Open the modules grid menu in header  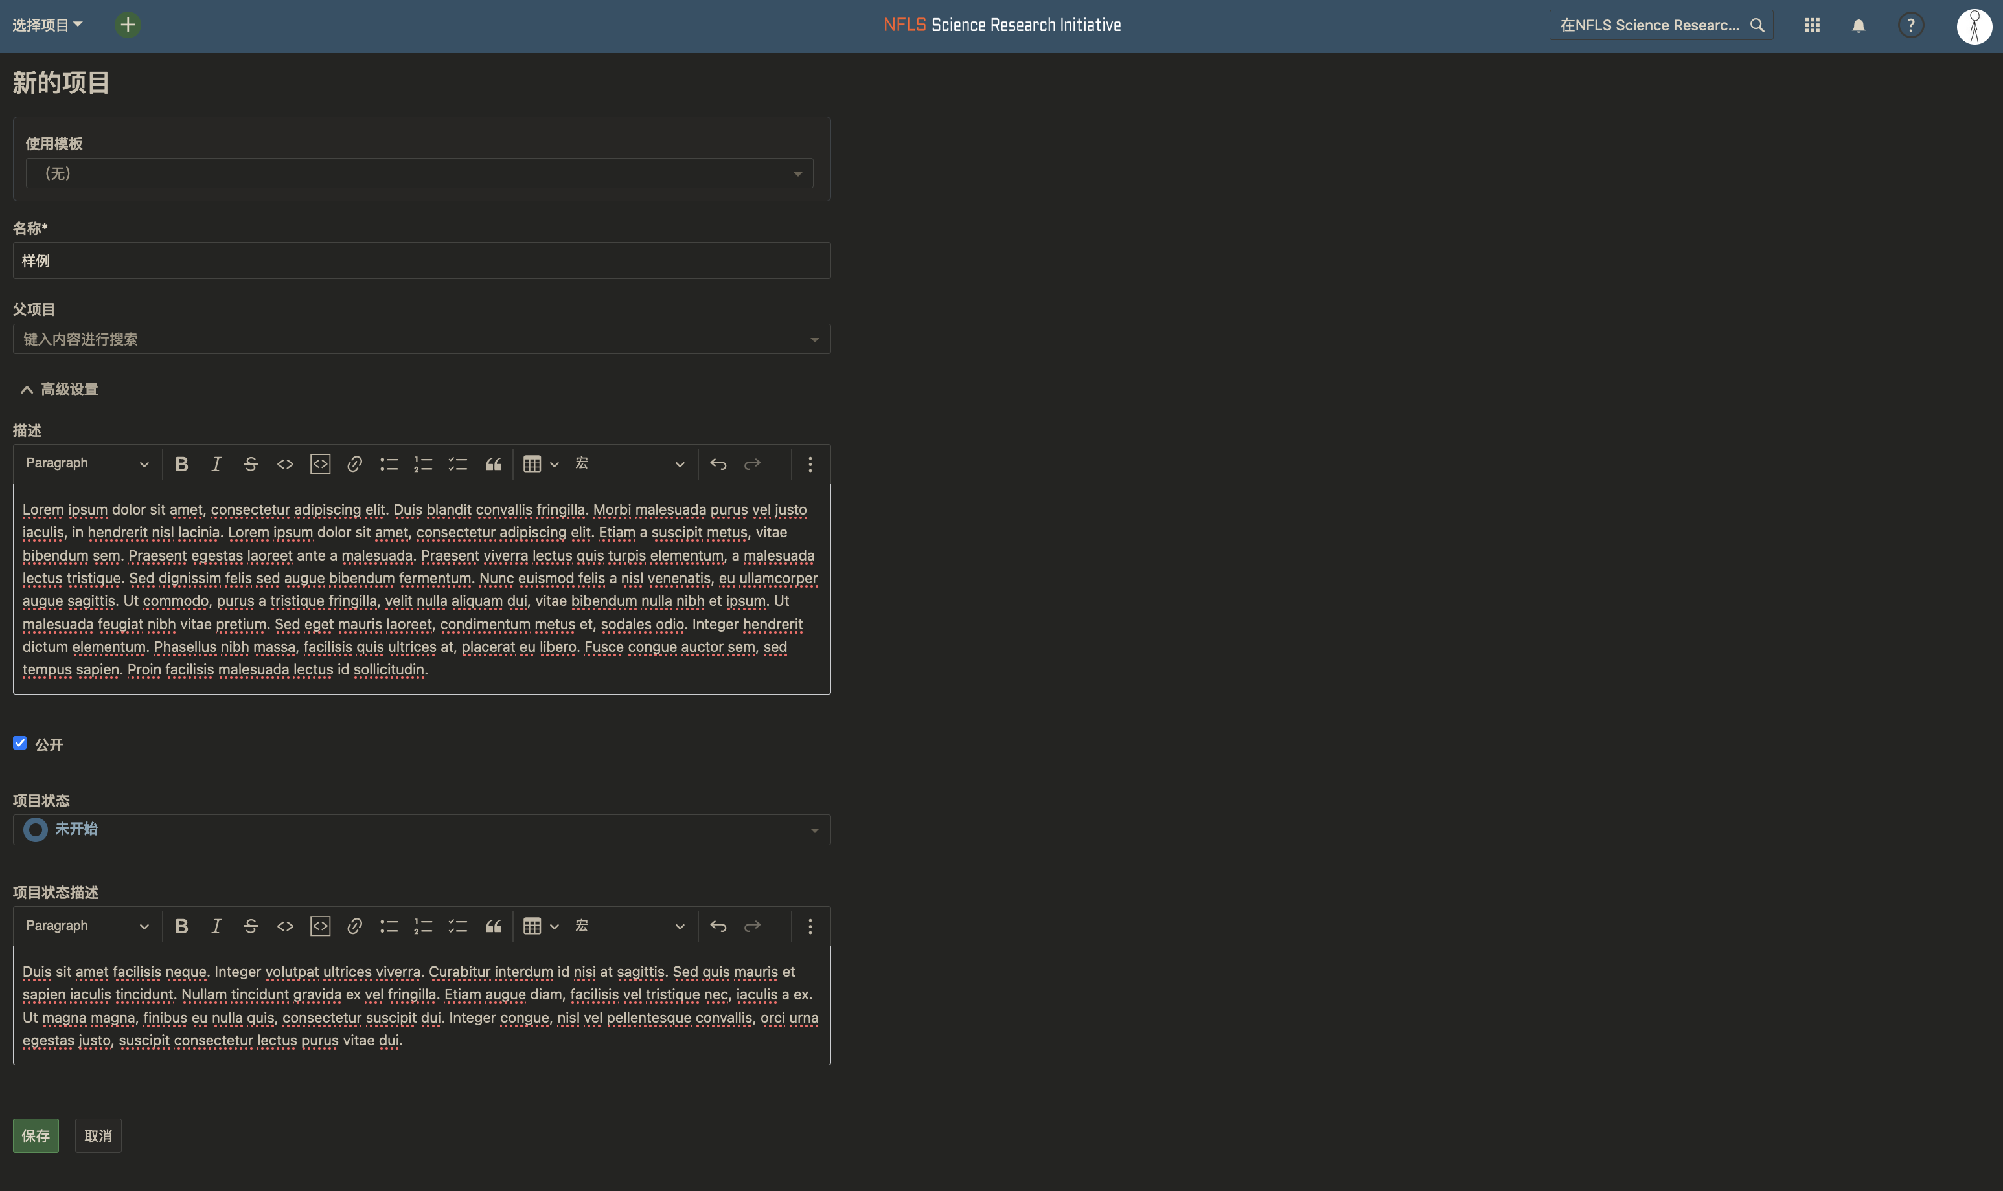pyautogui.click(x=1812, y=26)
